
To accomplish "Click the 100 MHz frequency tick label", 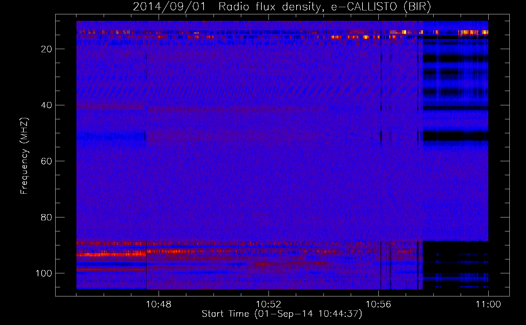I will (44, 273).
